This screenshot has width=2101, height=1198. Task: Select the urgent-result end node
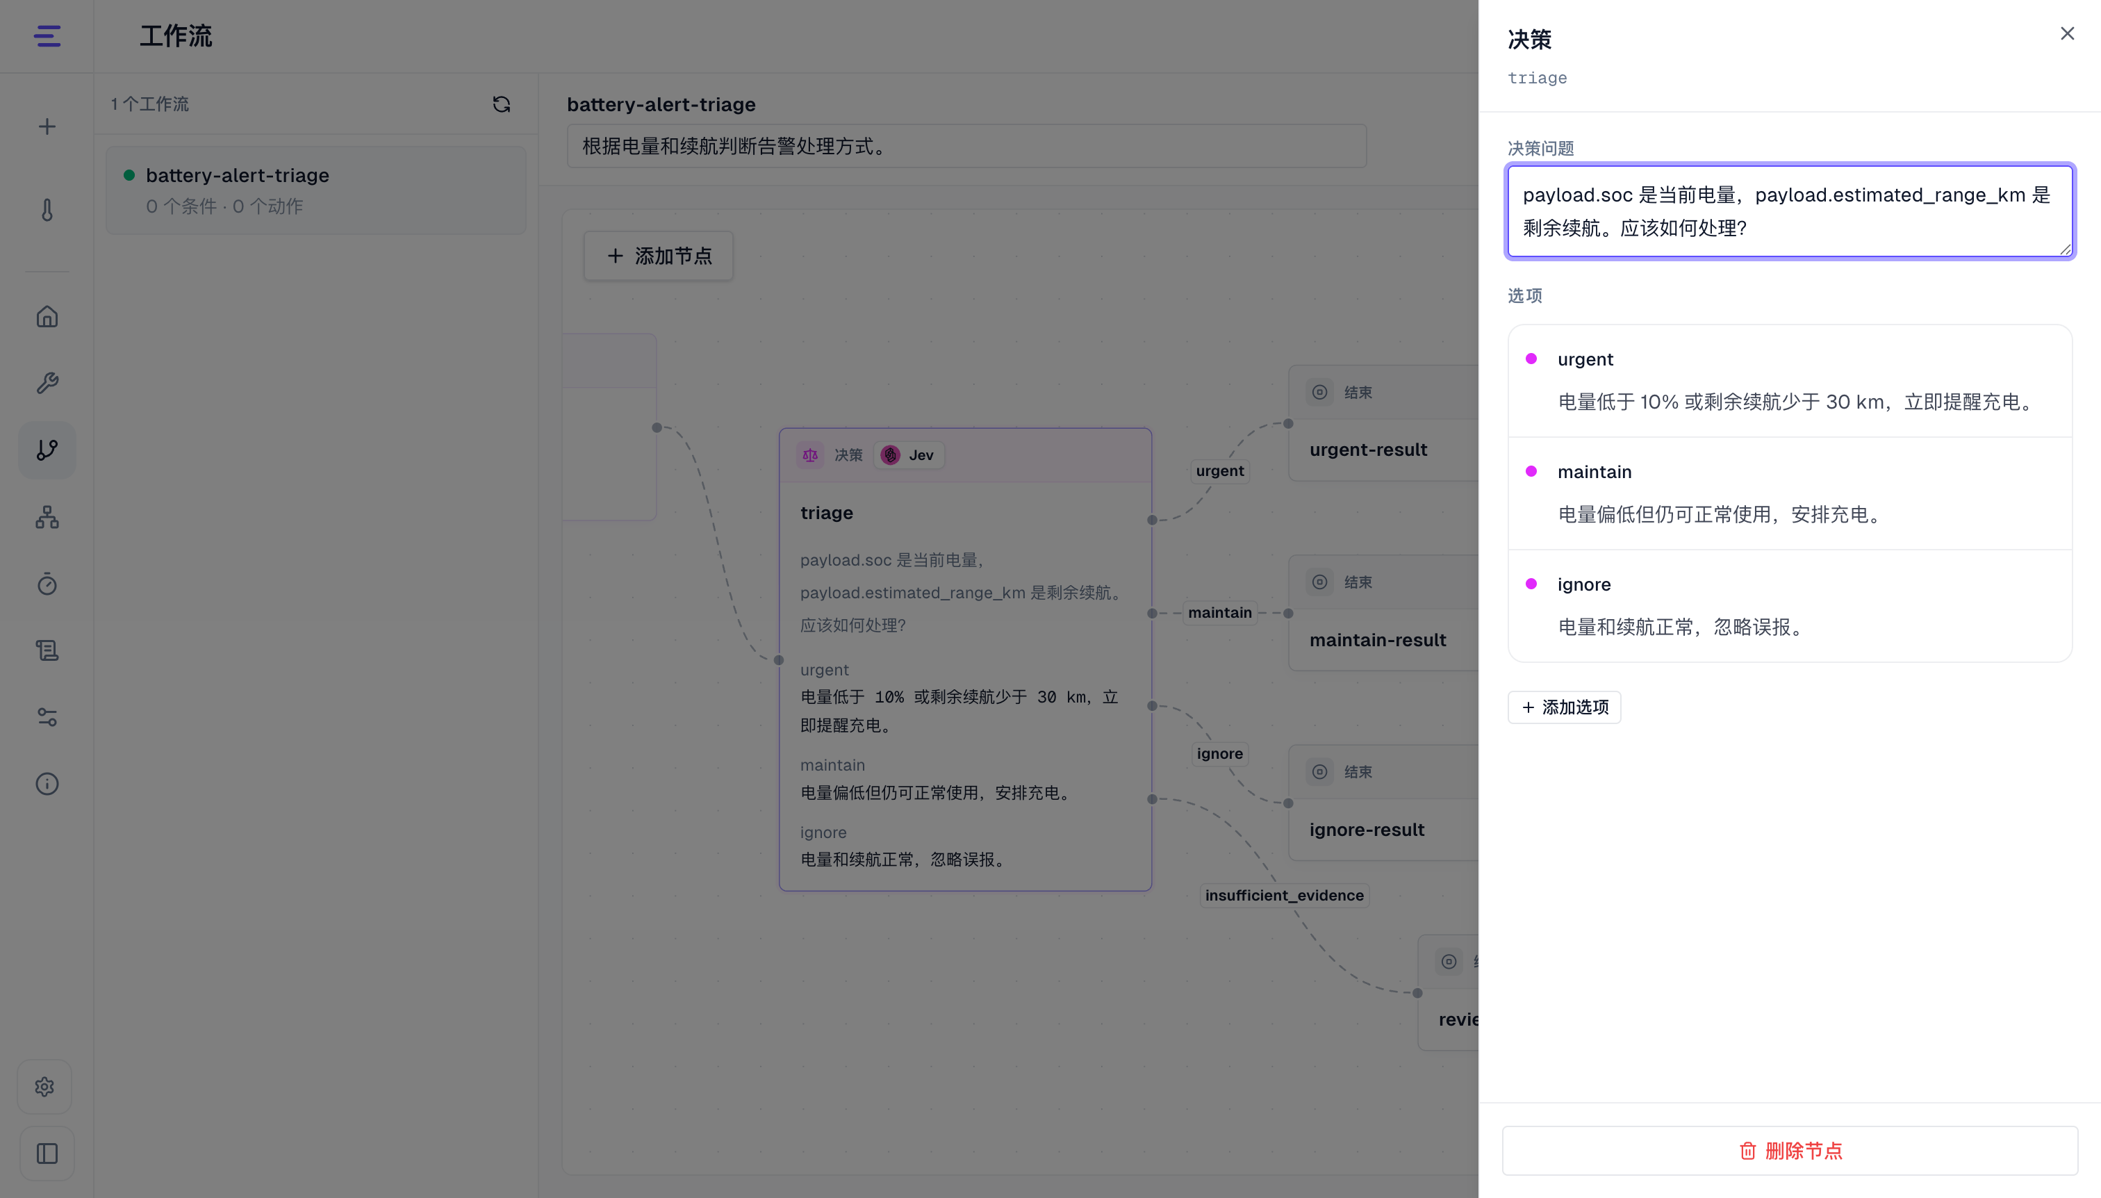1384,423
